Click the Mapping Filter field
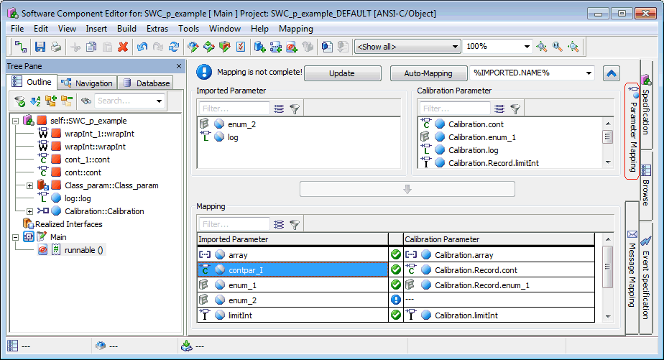 (x=234, y=224)
